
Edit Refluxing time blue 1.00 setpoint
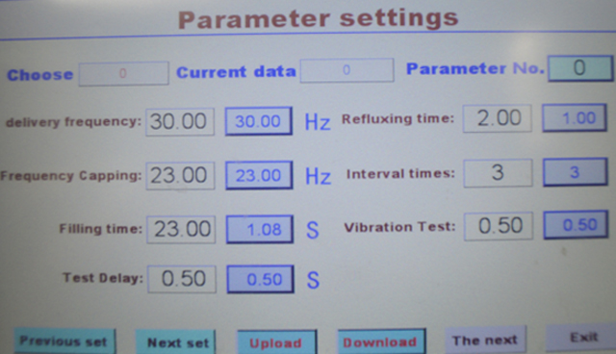coord(575,117)
